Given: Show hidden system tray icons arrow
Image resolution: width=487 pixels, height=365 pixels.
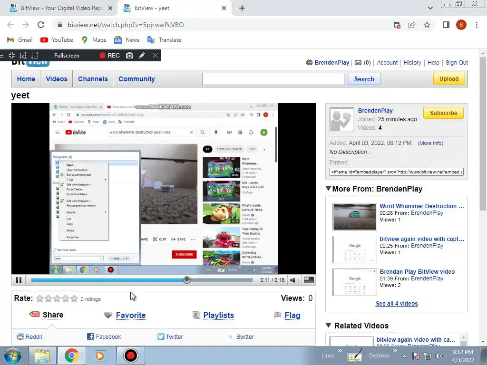Looking at the screenshot, I should tap(404, 356).
